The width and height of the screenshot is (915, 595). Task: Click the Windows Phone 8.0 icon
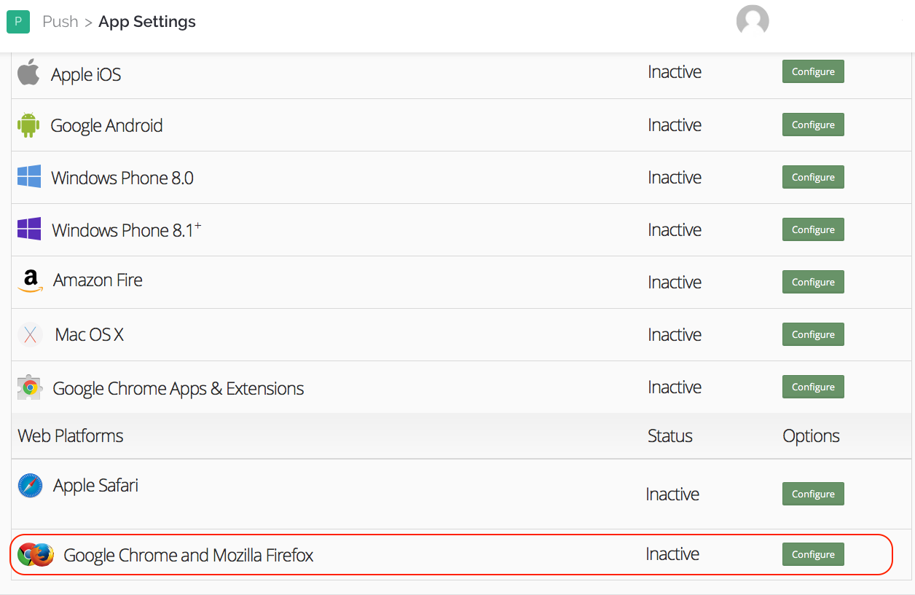coord(28,177)
